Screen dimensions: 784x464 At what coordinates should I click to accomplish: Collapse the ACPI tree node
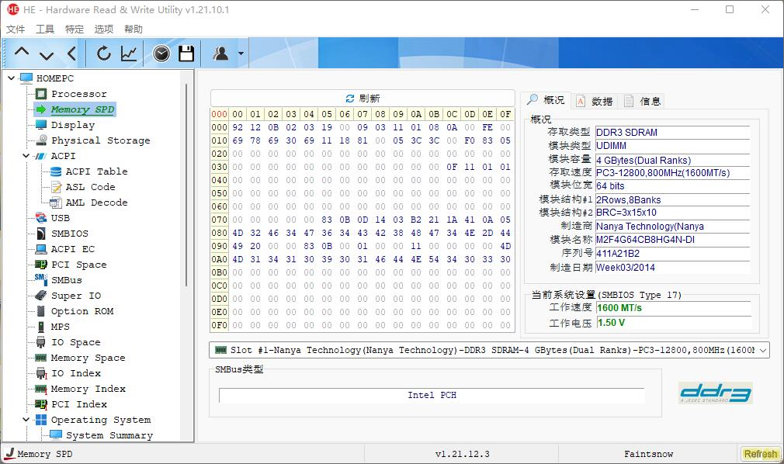click(26, 156)
